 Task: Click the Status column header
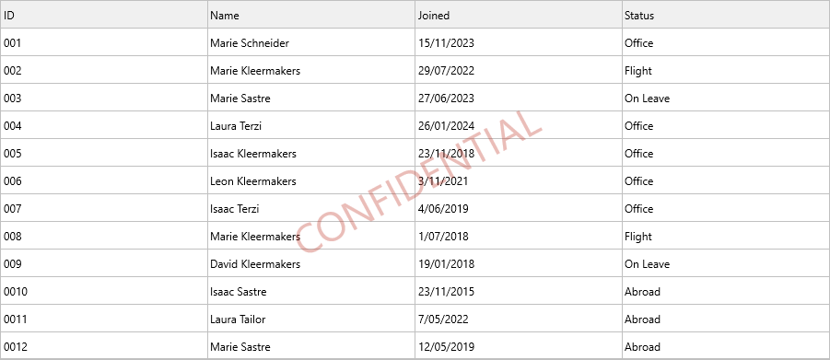point(726,15)
